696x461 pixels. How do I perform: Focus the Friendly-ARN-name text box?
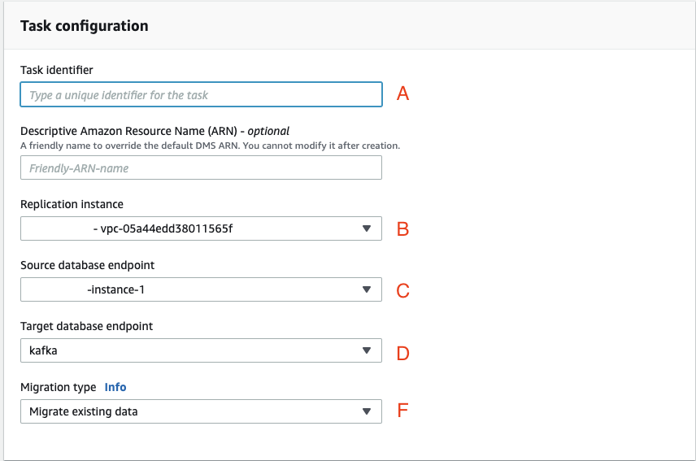click(200, 168)
